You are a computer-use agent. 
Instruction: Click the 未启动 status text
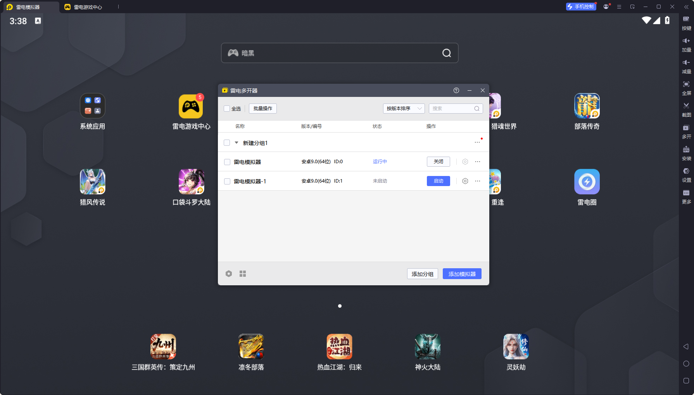[380, 181]
